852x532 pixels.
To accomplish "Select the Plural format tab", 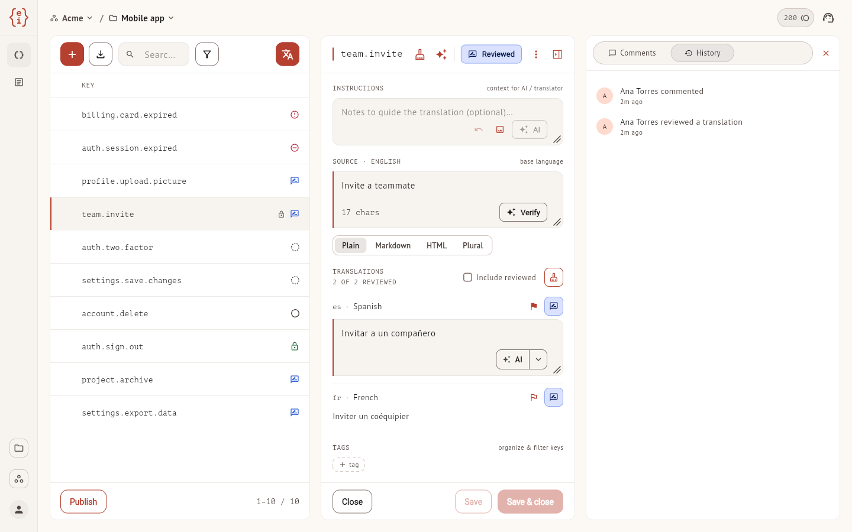I will 473,246.
